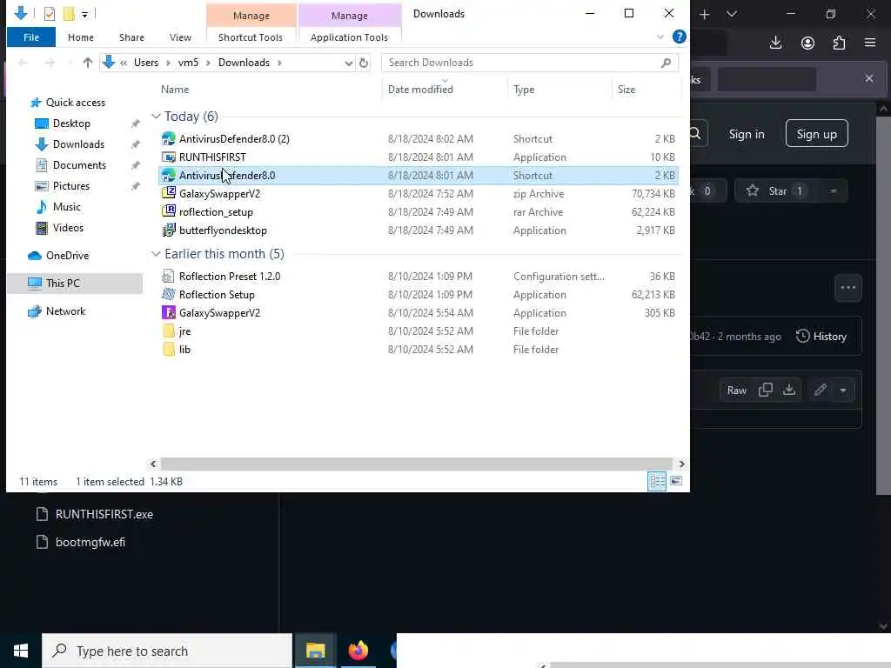
Task: Open the View ribbon tab
Action: tap(180, 37)
